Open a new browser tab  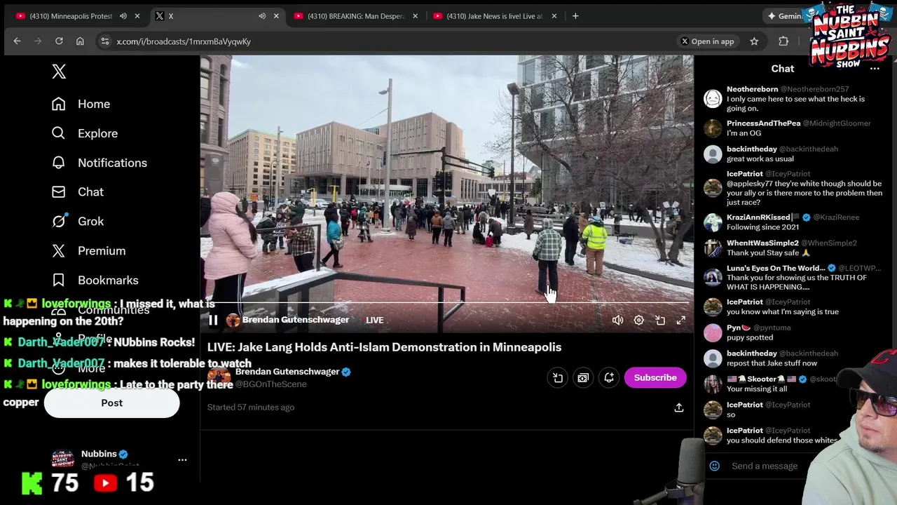(x=575, y=16)
